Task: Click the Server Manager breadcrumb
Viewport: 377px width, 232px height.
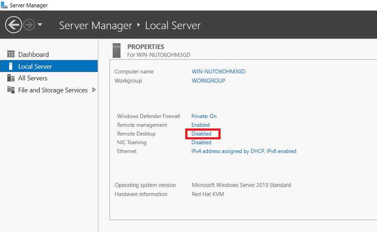Action: [x=96, y=25]
